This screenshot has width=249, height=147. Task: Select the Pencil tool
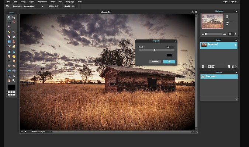(9, 32)
